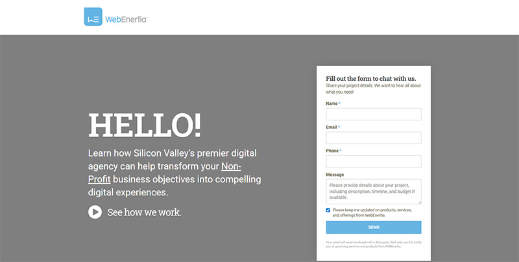Click the Phone field label

(x=332, y=151)
